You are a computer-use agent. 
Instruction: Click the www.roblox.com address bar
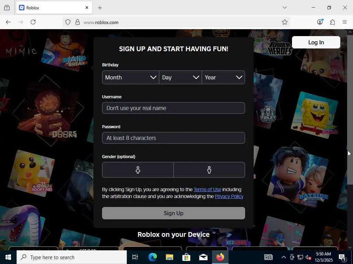coord(175,22)
